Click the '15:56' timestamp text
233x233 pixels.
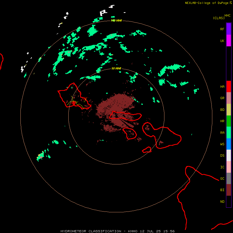pyautogui.click(x=169, y=231)
